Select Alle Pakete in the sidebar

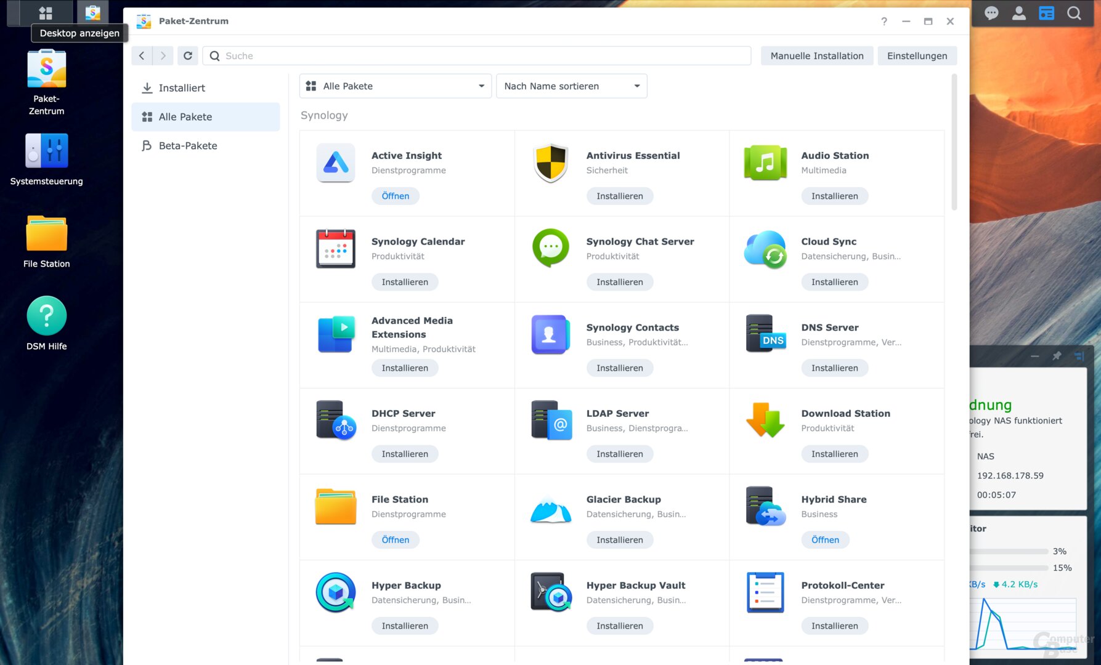pos(206,117)
